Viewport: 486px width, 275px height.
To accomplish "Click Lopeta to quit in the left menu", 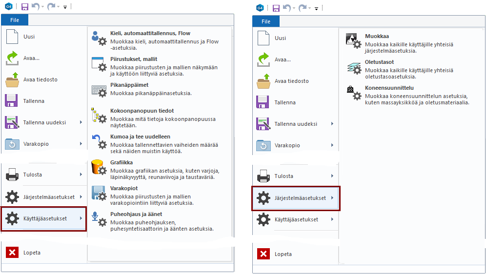I will click(x=32, y=253).
